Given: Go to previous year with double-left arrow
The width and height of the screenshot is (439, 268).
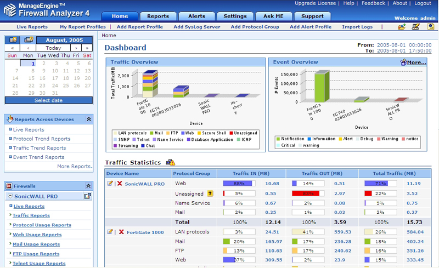Looking at the screenshot, I should pos(12,48).
